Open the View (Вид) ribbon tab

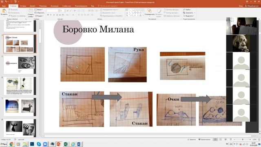coord(93,6)
